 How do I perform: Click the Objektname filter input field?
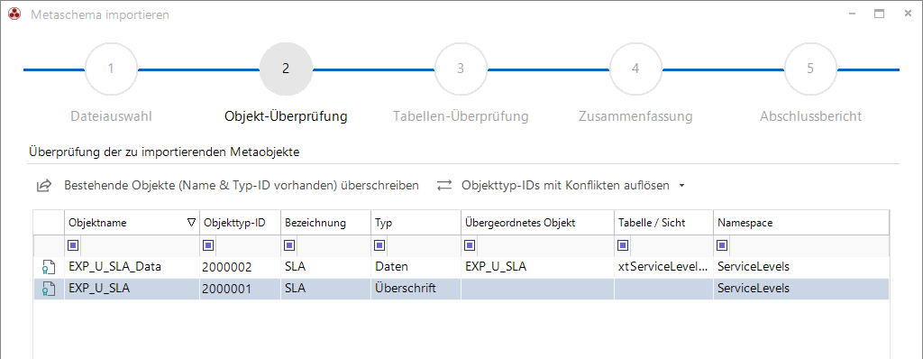(x=141, y=245)
